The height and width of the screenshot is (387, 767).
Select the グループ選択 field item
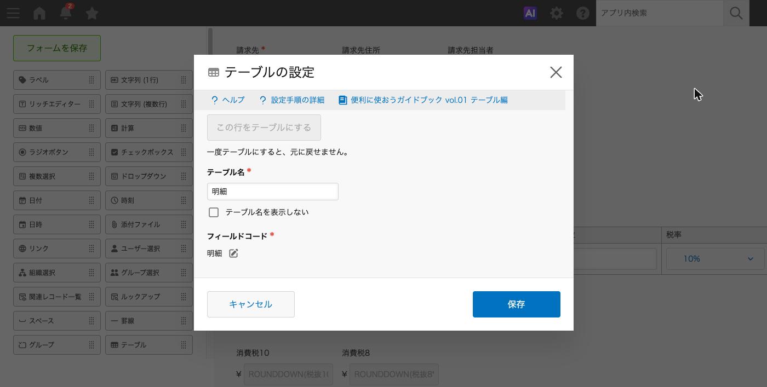[x=149, y=273]
